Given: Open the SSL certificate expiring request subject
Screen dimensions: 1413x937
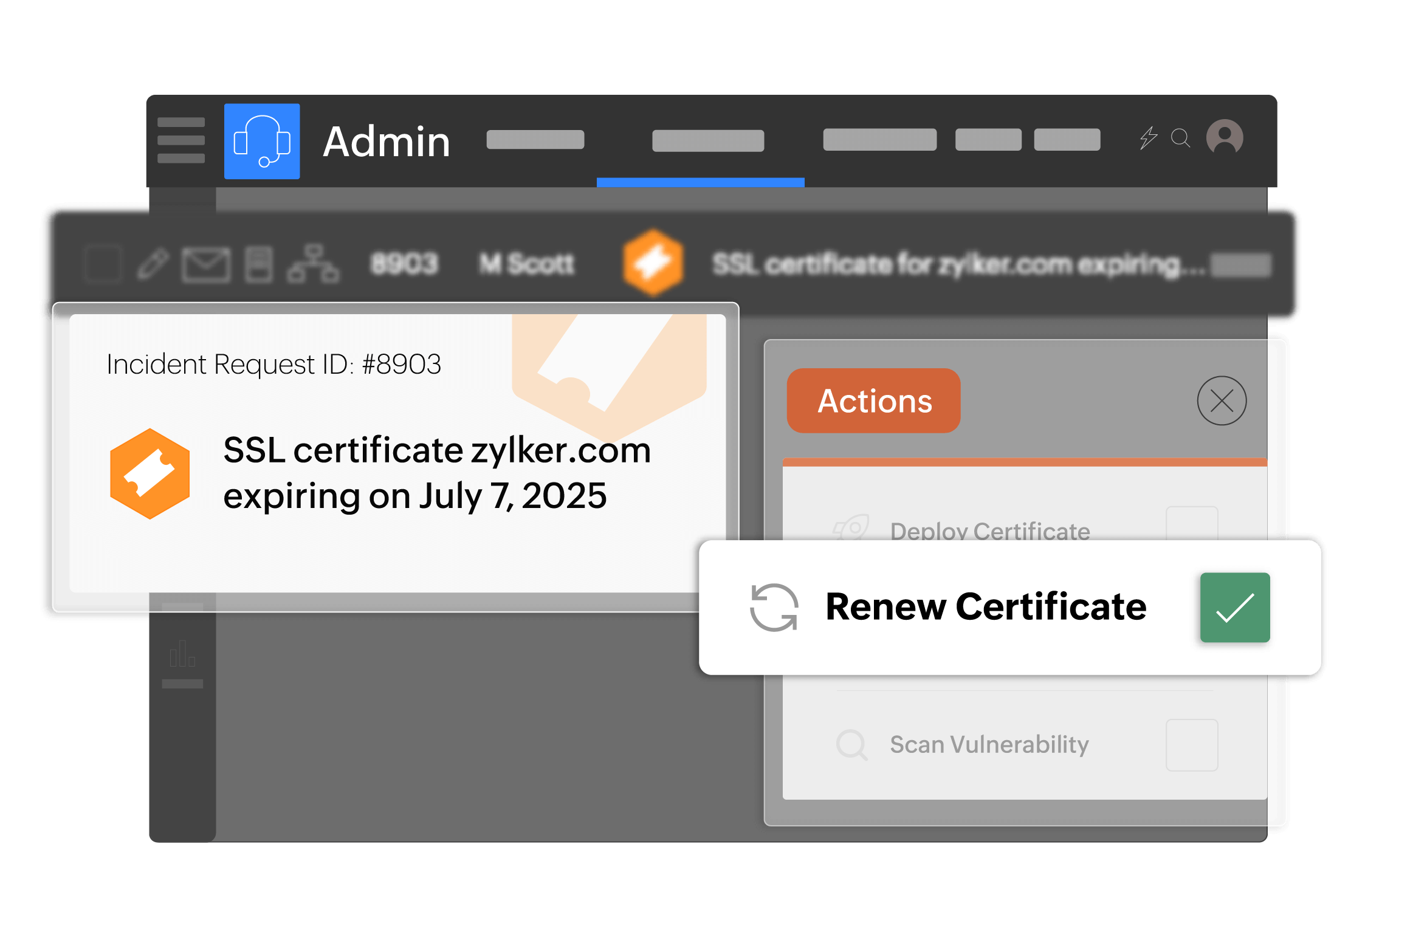Looking at the screenshot, I should pyautogui.click(x=957, y=265).
